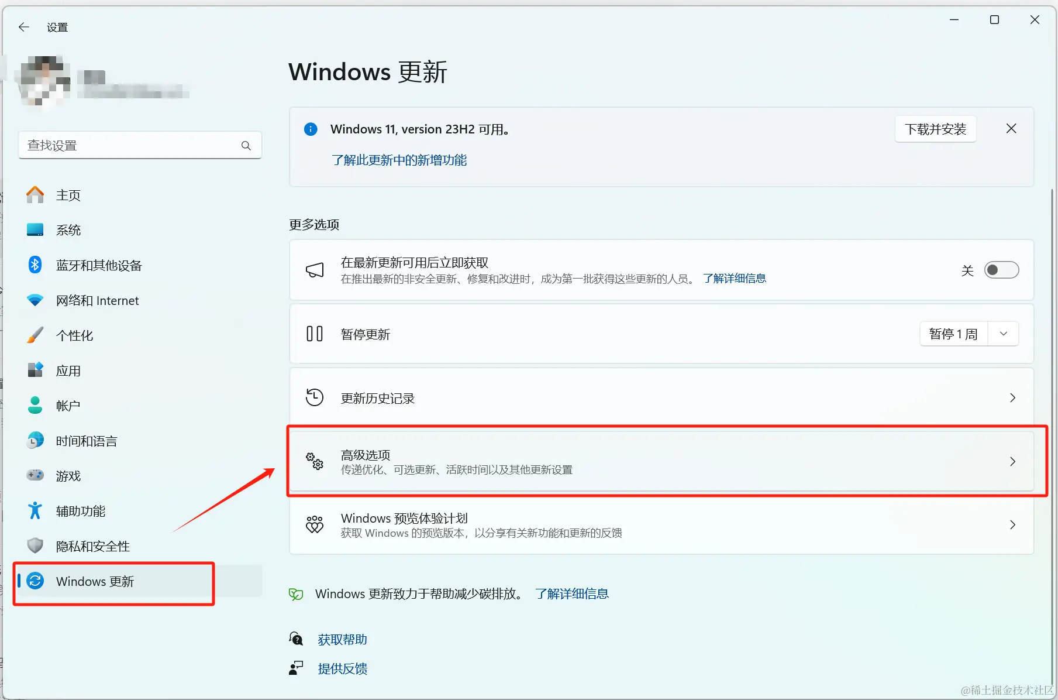Click the Home house icon
Image resolution: width=1058 pixels, height=700 pixels.
click(35, 195)
